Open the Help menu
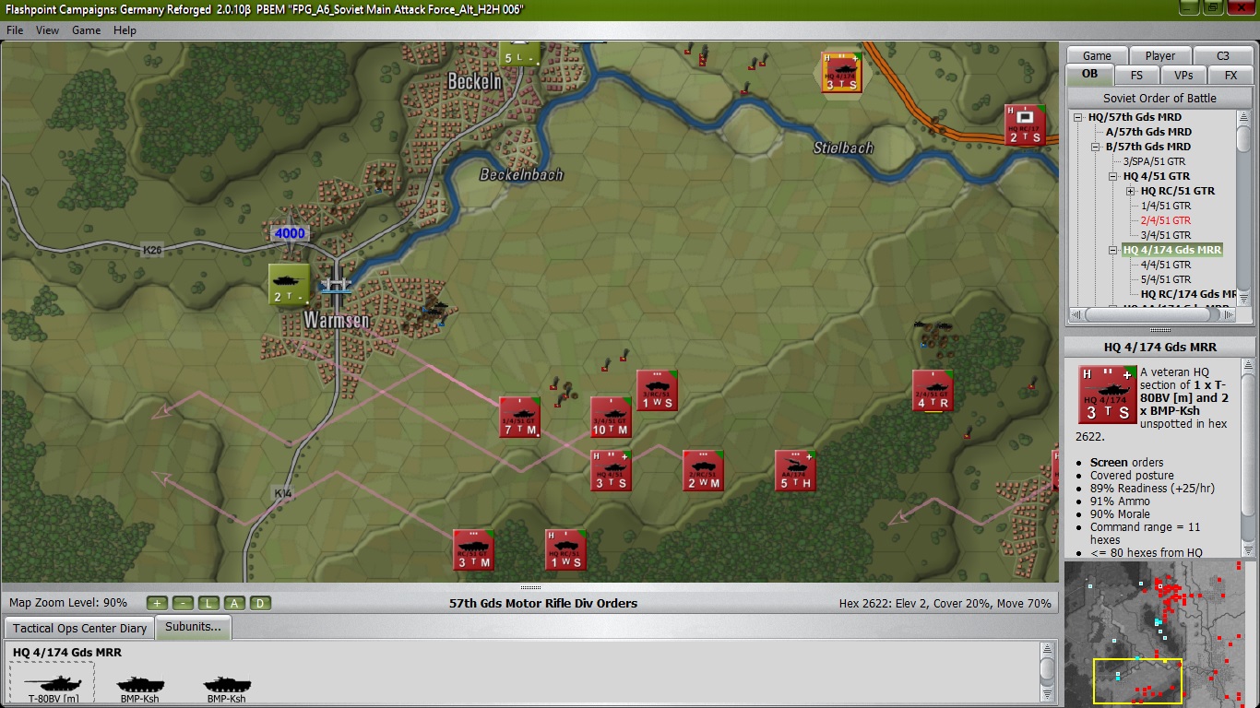 tap(125, 30)
